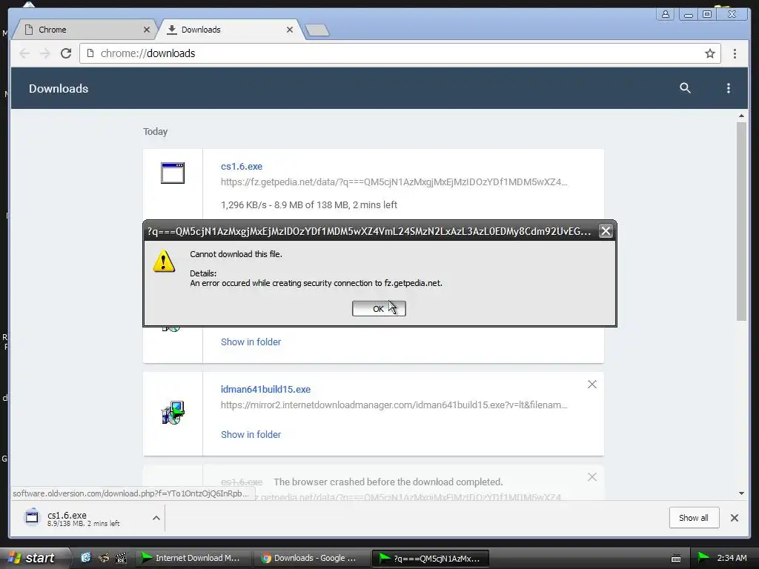Click the fz.getpedia.net source URL of cs1.6.exe
The width and height of the screenshot is (759, 569).
click(394, 182)
